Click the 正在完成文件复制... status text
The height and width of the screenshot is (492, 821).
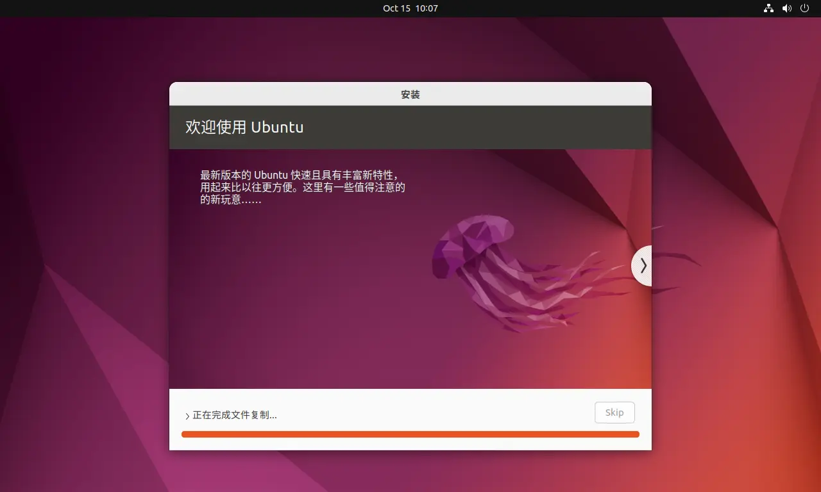click(x=235, y=415)
